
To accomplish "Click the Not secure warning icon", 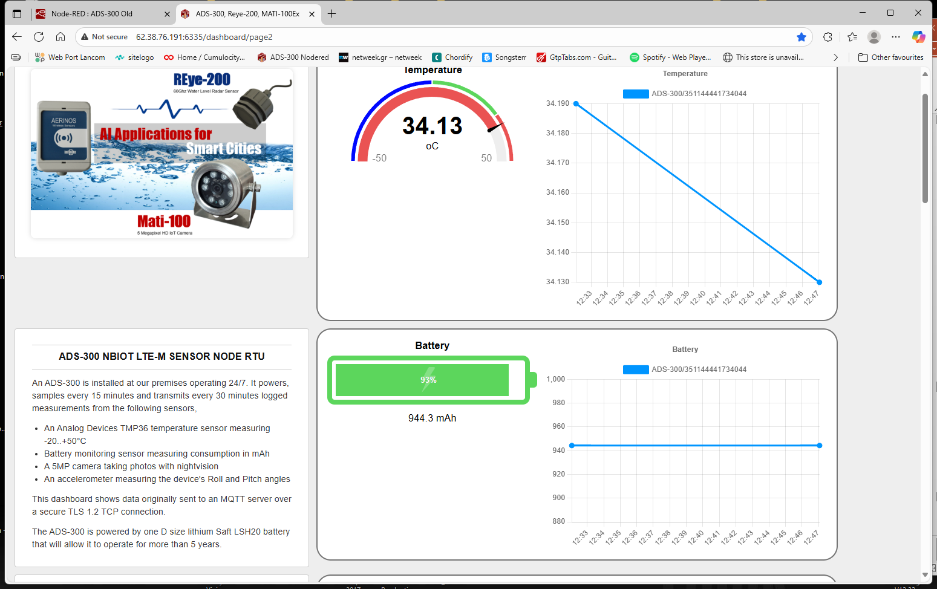I will click(85, 37).
